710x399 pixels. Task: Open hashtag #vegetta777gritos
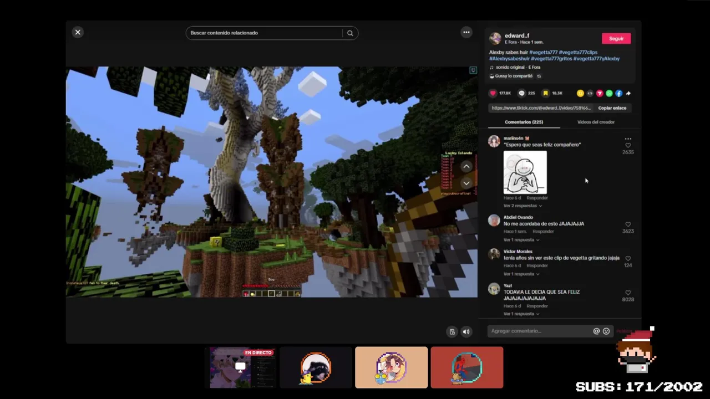pyautogui.click(x=551, y=58)
